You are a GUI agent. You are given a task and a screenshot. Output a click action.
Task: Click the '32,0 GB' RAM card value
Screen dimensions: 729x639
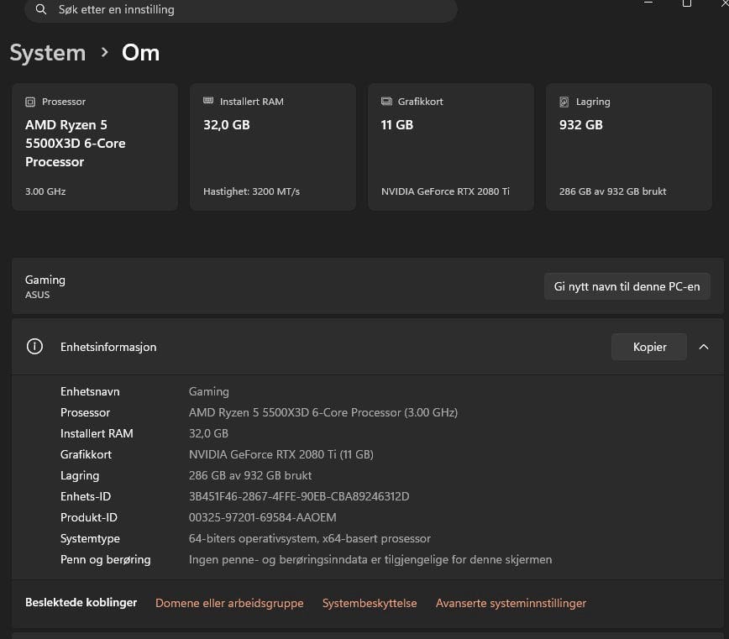pos(227,125)
